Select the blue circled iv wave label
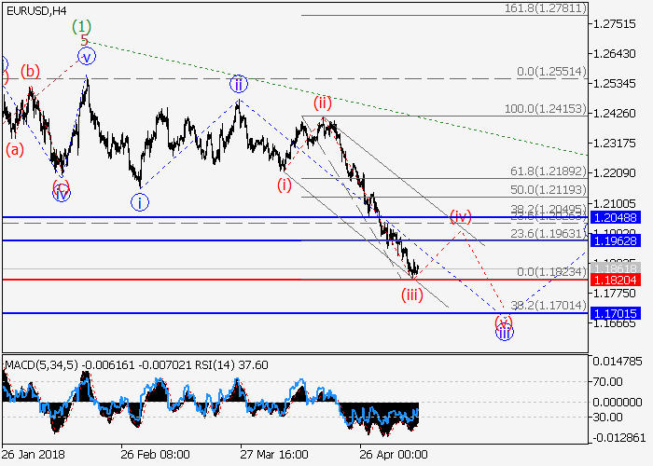The height and width of the screenshot is (466, 653). click(61, 194)
